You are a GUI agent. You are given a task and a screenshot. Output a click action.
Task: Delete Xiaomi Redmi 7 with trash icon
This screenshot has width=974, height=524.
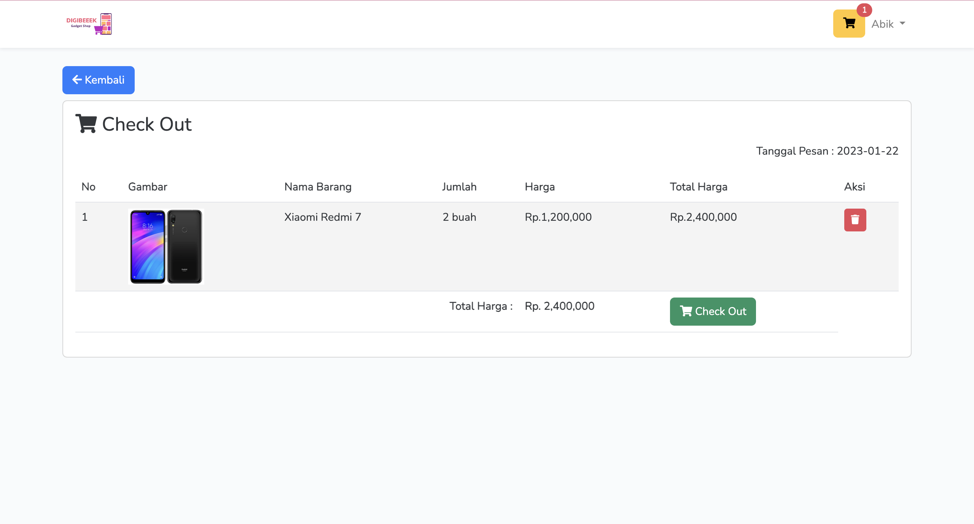pyautogui.click(x=855, y=220)
